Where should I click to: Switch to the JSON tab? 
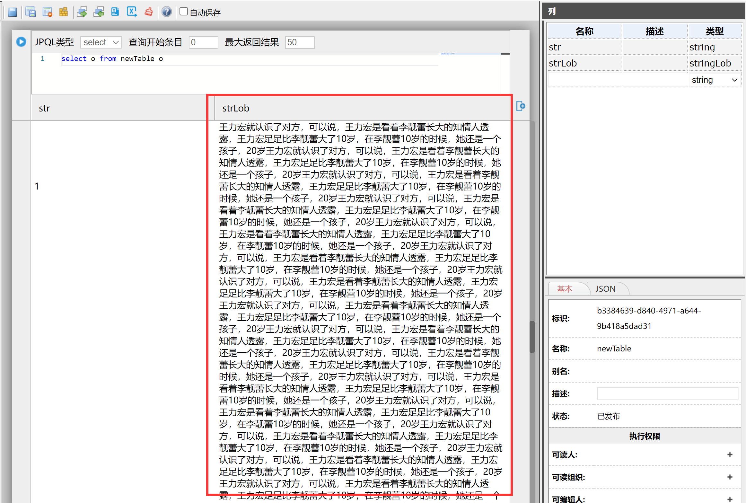click(x=605, y=289)
